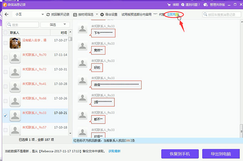Click the date 17-10-31

pyautogui.click(x=61, y=69)
